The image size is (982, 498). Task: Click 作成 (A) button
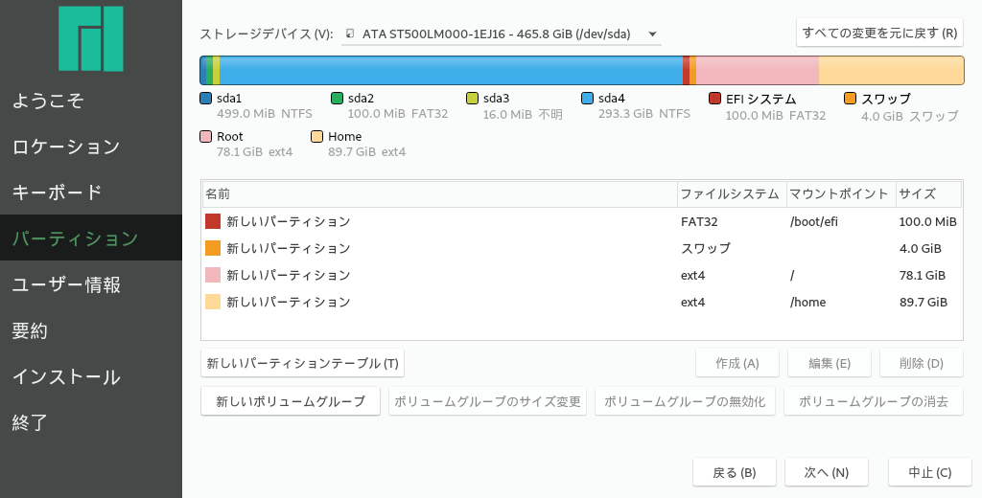pos(737,363)
